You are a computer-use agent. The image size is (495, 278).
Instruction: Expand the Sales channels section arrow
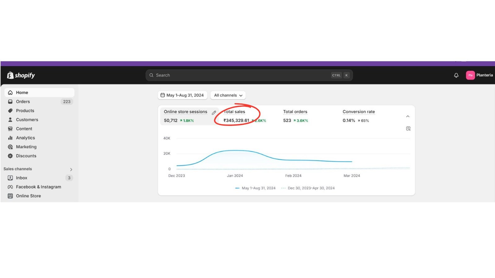click(x=71, y=170)
